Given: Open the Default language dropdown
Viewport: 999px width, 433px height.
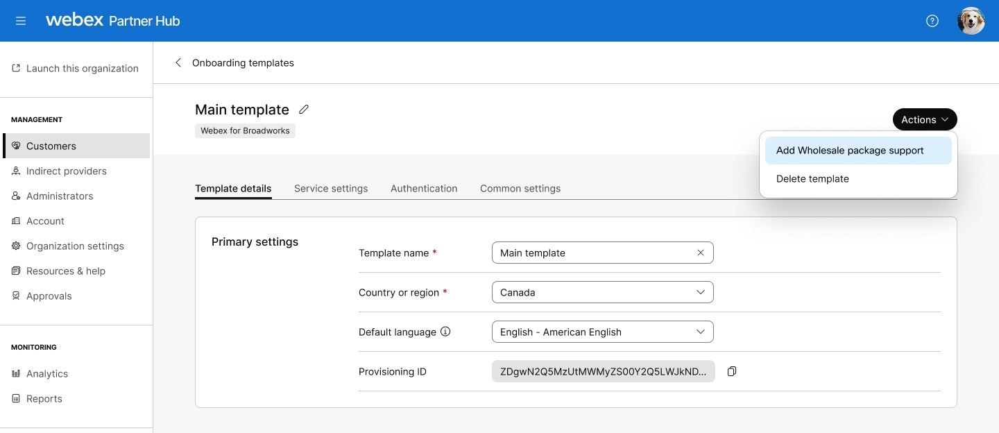Looking at the screenshot, I should tap(602, 332).
